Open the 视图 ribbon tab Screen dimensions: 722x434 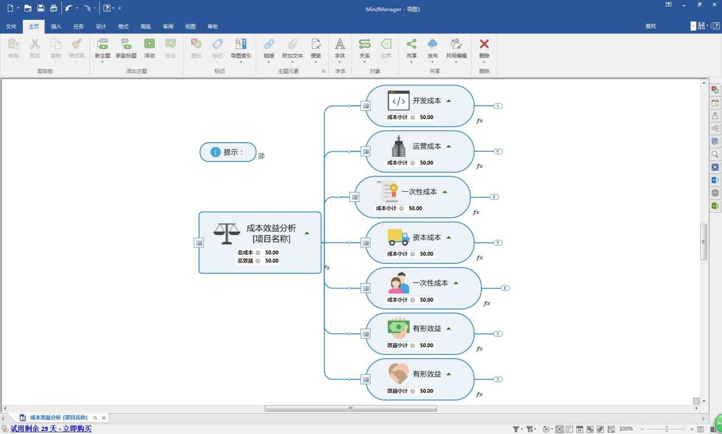(189, 26)
